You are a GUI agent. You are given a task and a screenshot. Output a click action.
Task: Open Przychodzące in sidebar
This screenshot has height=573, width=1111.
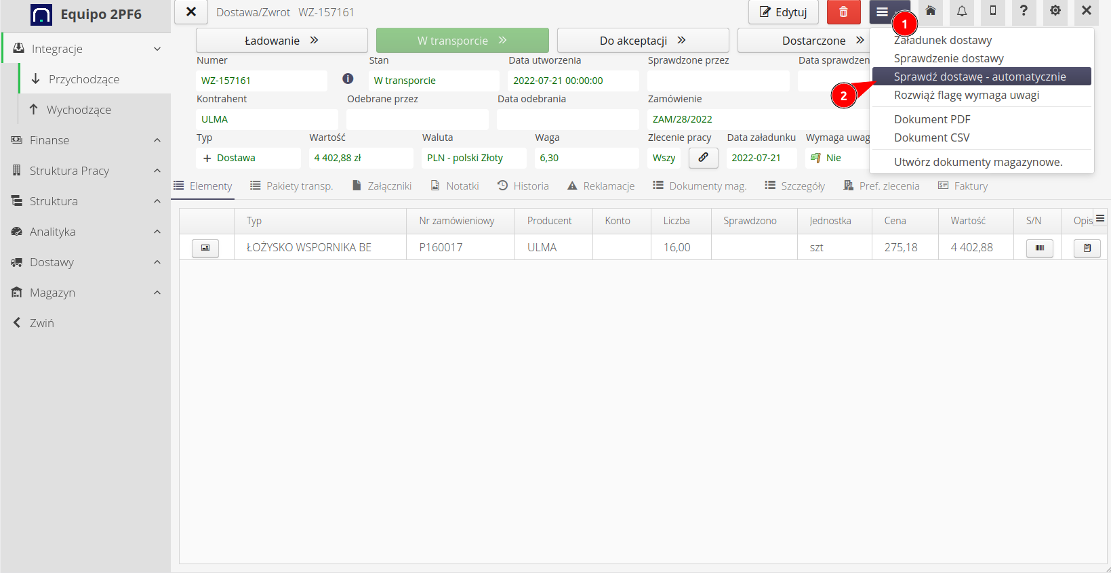click(x=95, y=79)
